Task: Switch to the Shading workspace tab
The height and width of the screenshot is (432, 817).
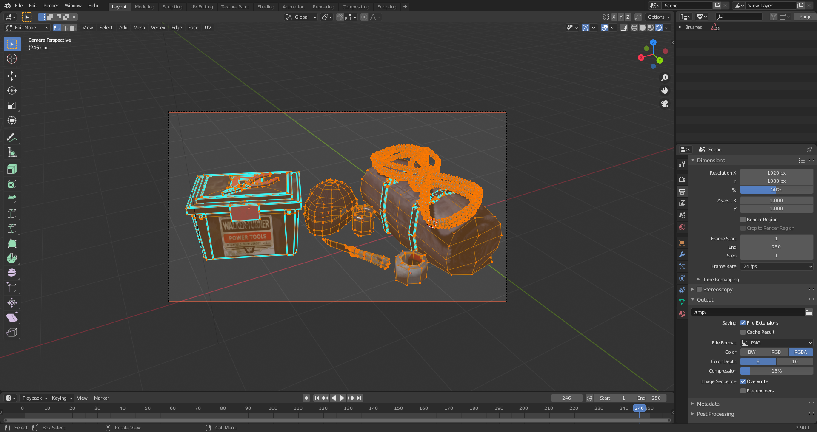Action: point(266,6)
